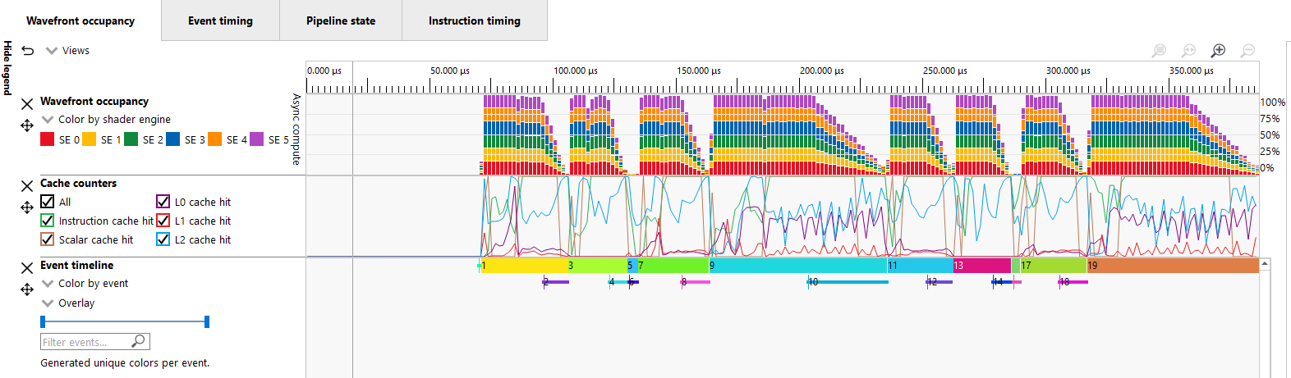Select event 1 yellow bar in timeline
This screenshot has height=378, width=1291.
(523, 266)
